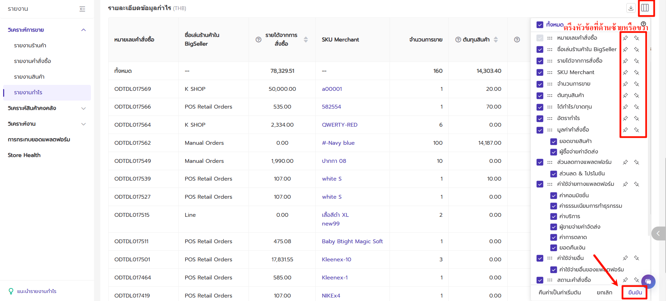Pin left the รายได้จากการสั่งซื้อ column

(x=625, y=61)
